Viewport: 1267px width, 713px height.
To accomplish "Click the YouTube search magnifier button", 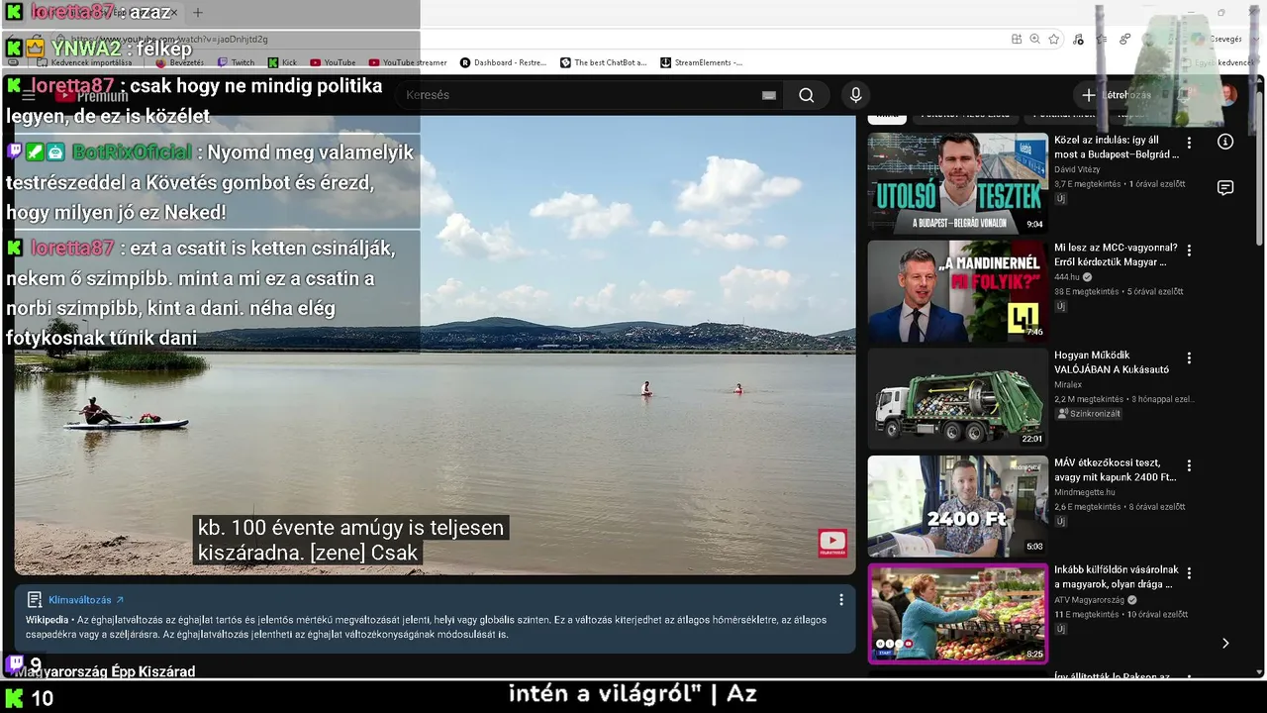I will click(x=807, y=95).
